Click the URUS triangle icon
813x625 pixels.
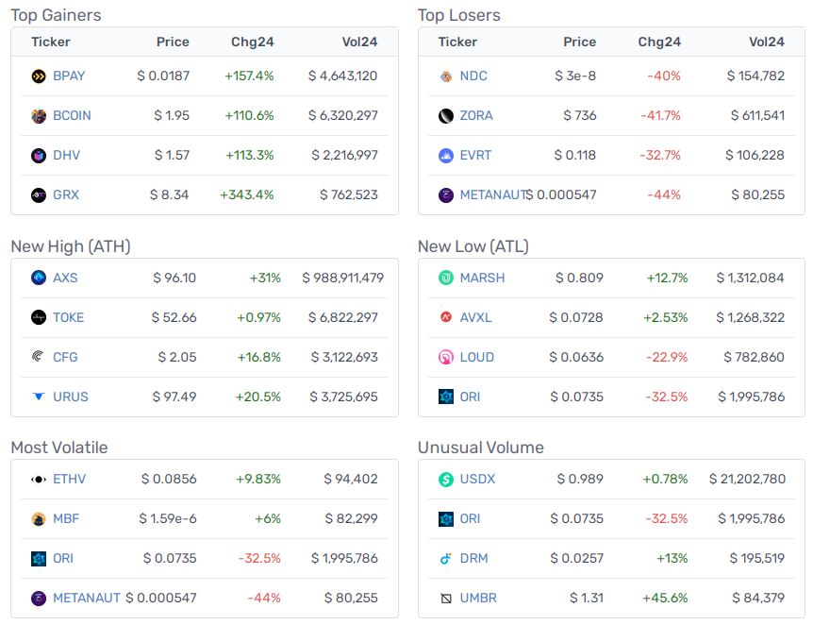[x=39, y=397]
